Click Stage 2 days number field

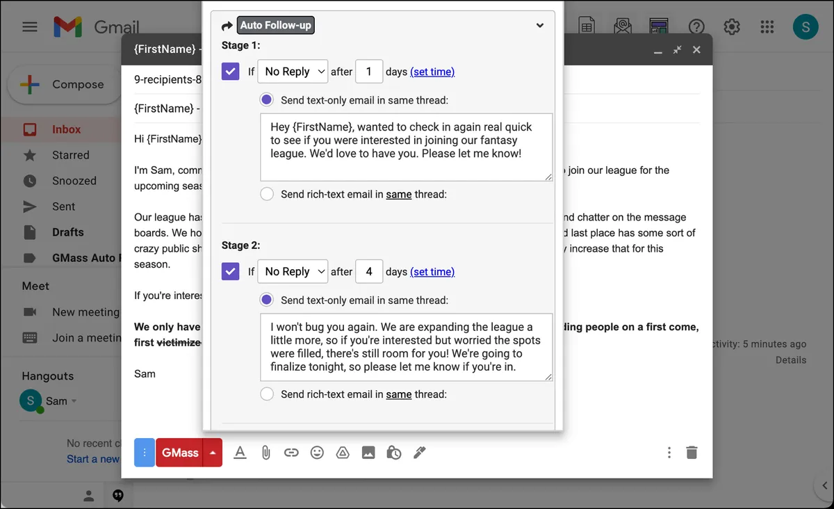pos(369,272)
